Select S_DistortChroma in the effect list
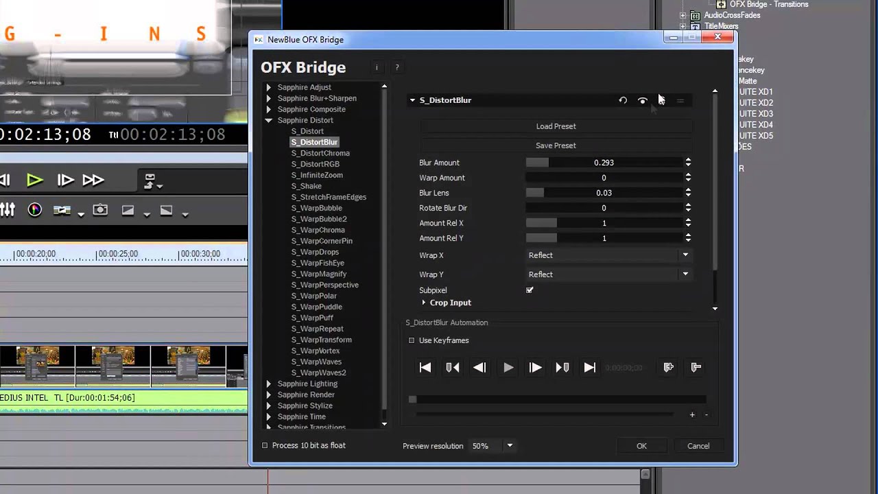The image size is (878, 494). (x=320, y=153)
